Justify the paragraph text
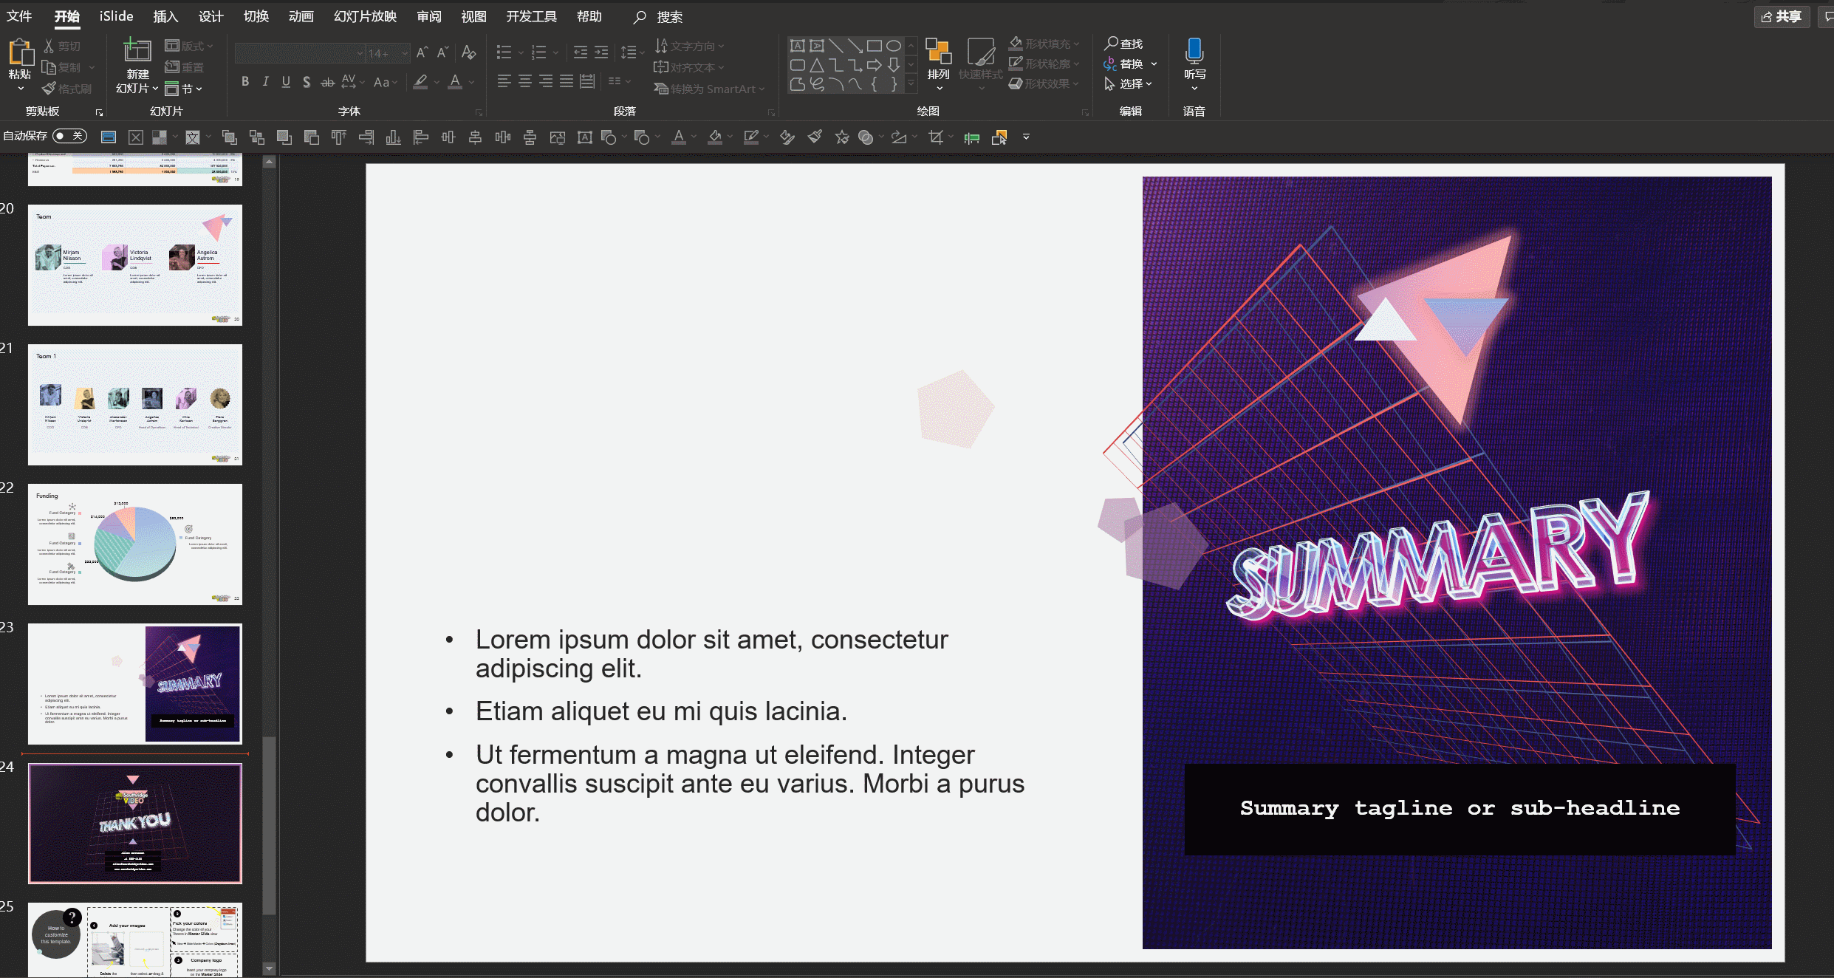The image size is (1834, 978). pyautogui.click(x=567, y=81)
